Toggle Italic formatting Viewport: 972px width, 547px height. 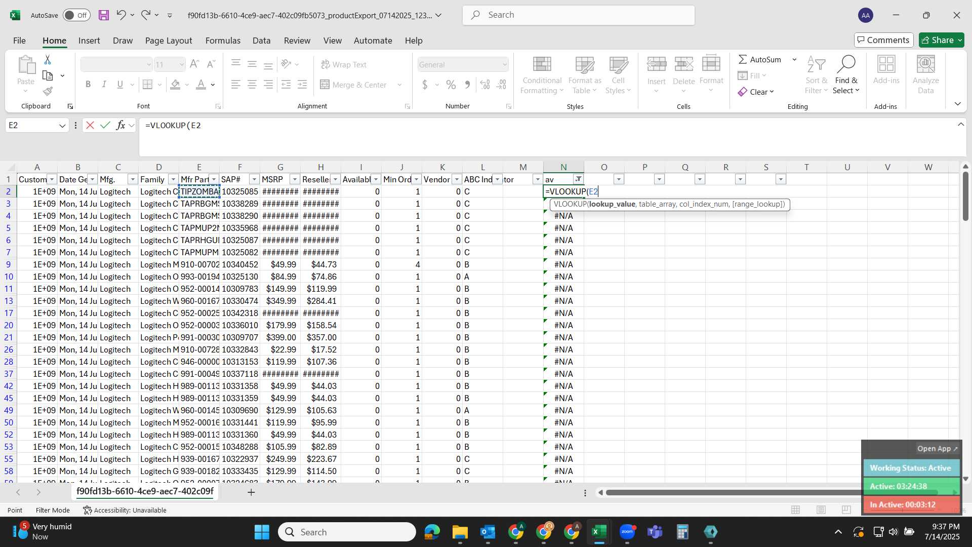(104, 85)
